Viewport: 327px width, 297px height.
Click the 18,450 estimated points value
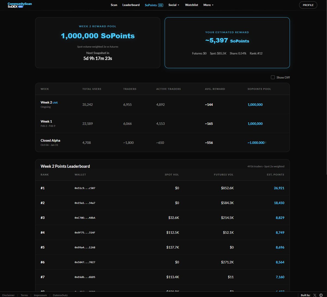point(279,203)
